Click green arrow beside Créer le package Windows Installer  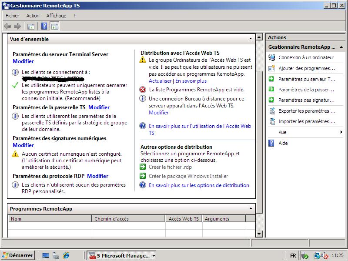[x=143, y=176]
